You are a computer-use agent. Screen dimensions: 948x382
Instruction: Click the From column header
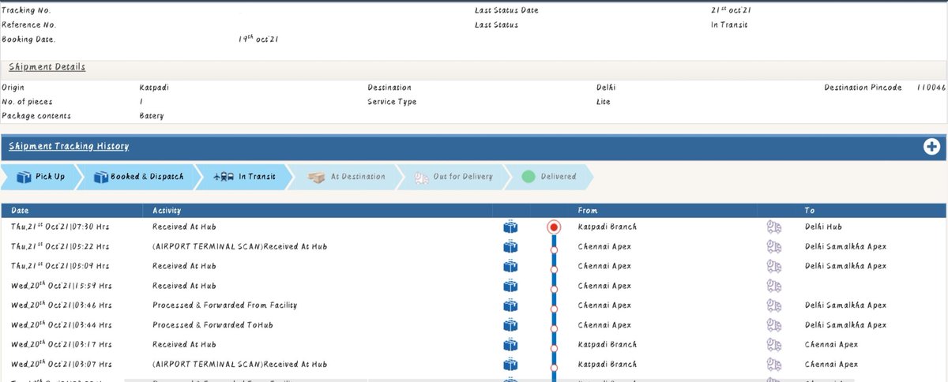point(588,211)
